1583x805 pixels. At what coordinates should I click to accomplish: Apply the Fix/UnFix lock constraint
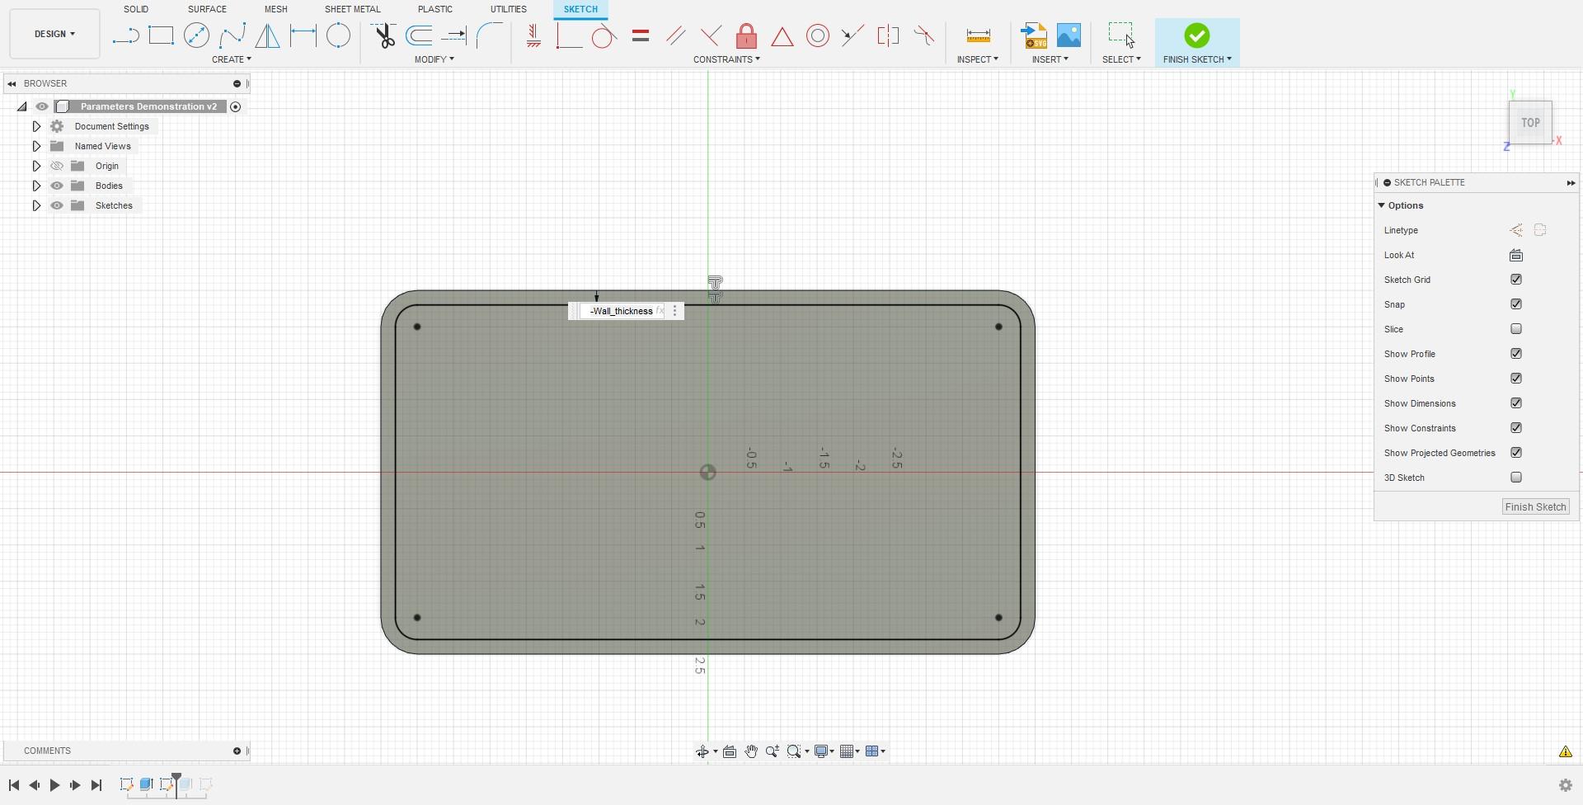point(746,35)
